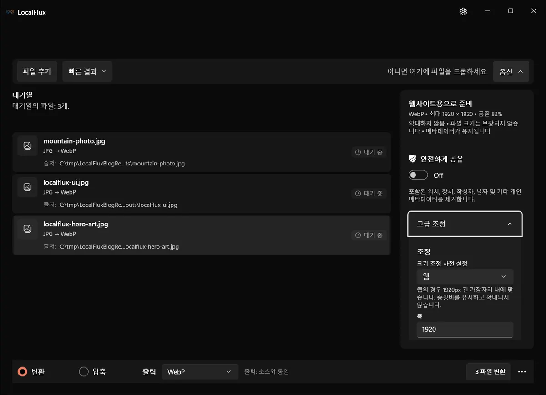Maximize the LocalFlux window
Screen dimensions: 546x395
click(x=511, y=11)
